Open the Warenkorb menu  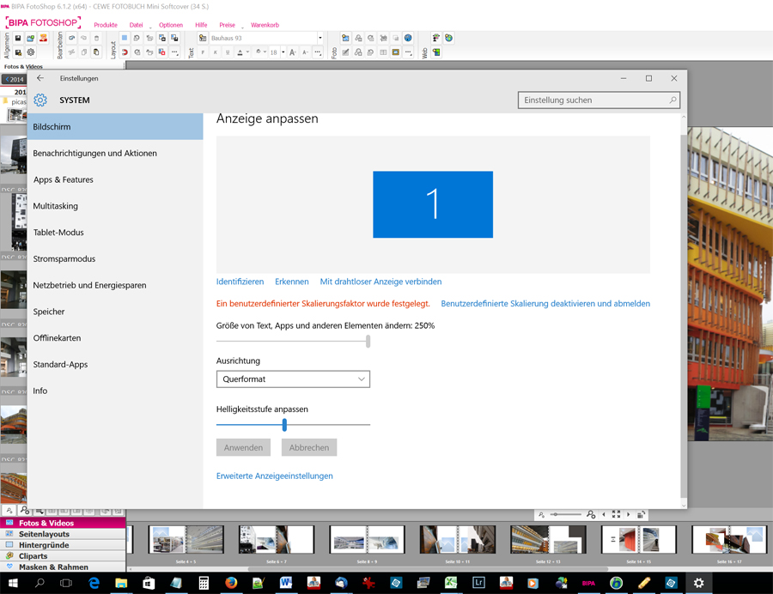pyautogui.click(x=265, y=25)
